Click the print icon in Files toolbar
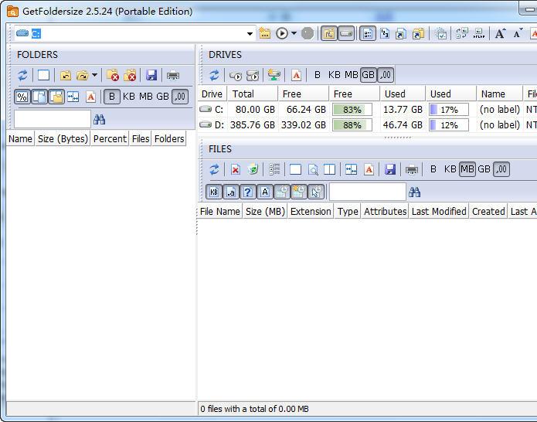The image size is (537, 422). pyautogui.click(x=412, y=169)
